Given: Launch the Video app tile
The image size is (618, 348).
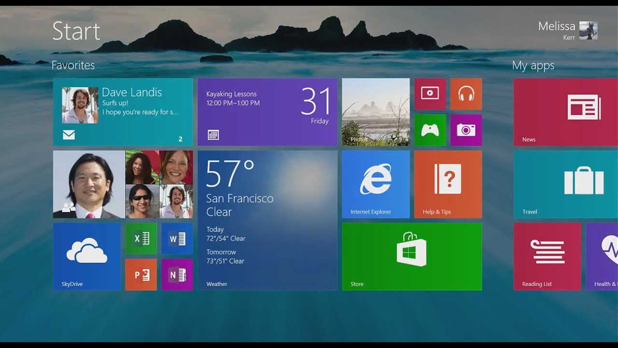Looking at the screenshot, I should 430,94.
